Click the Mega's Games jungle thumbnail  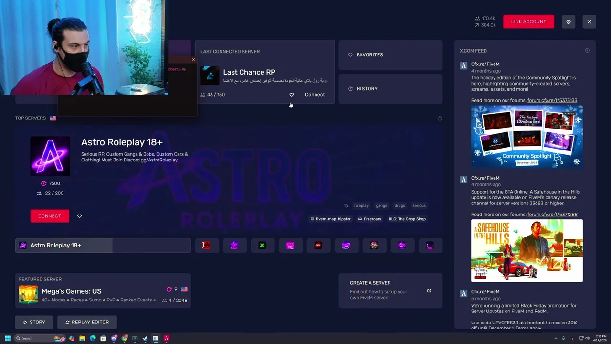pos(28,295)
